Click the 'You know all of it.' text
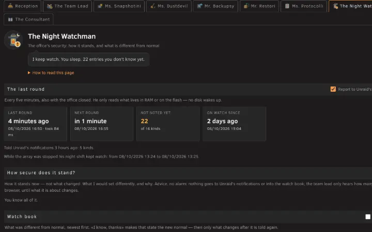372x232 pixels. point(21,200)
